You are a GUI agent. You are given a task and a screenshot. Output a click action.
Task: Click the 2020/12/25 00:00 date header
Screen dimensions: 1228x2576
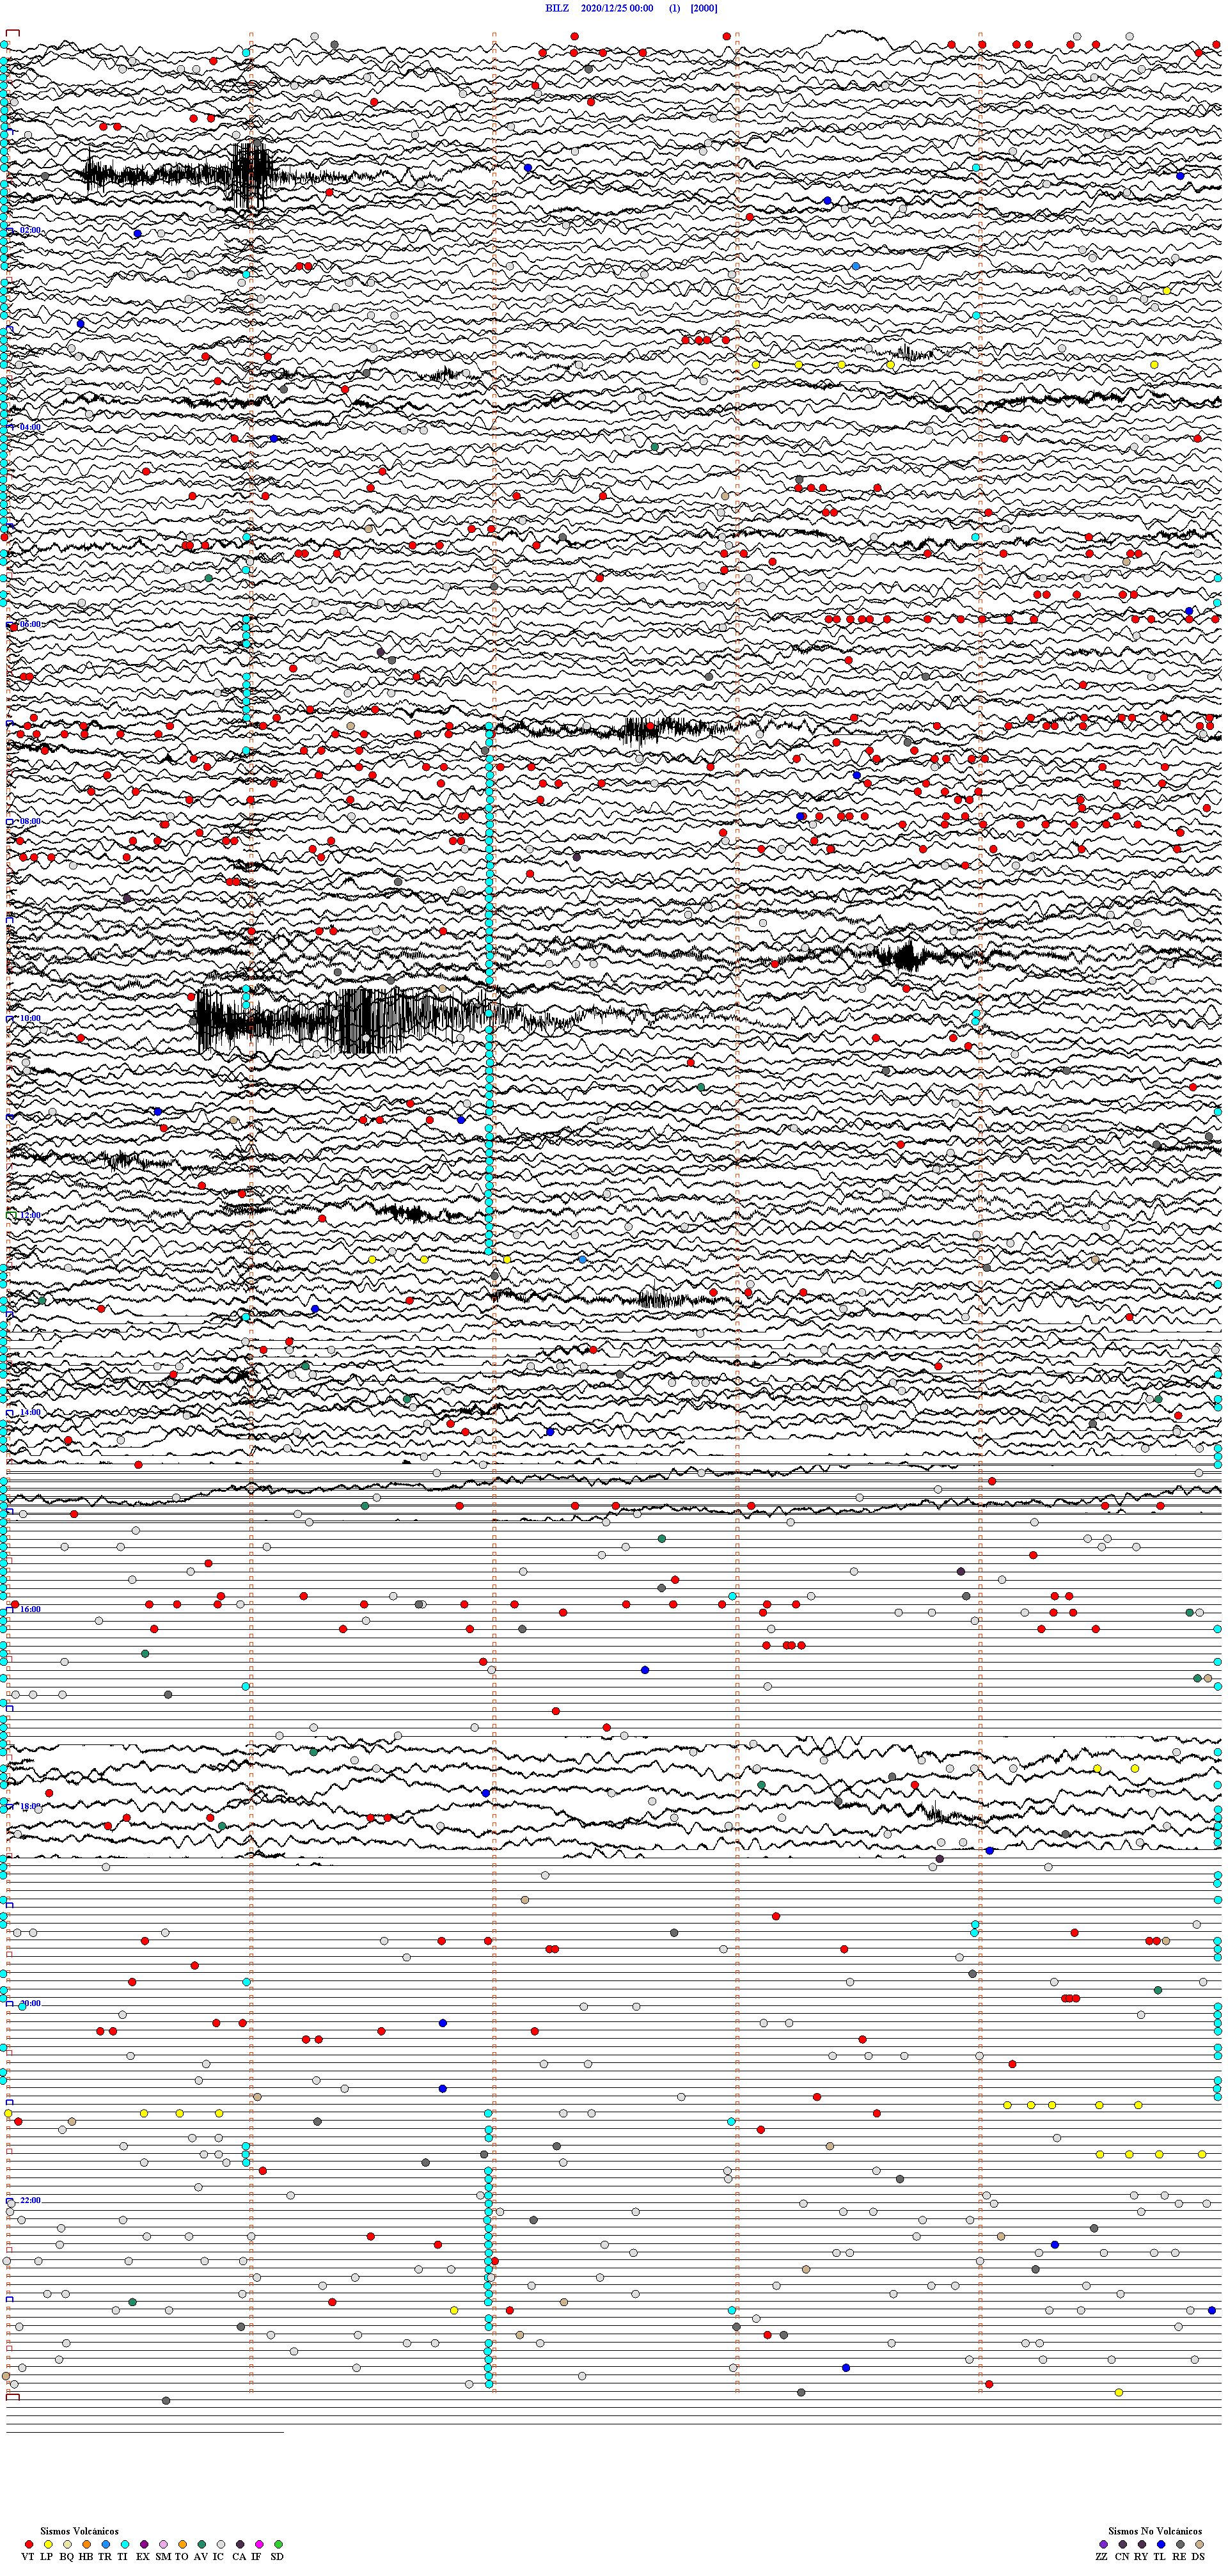tap(617, 8)
